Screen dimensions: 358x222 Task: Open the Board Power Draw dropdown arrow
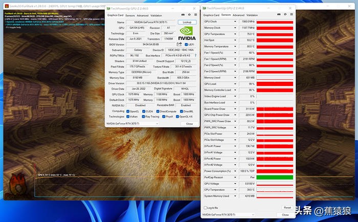pyautogui.click(x=235, y=109)
